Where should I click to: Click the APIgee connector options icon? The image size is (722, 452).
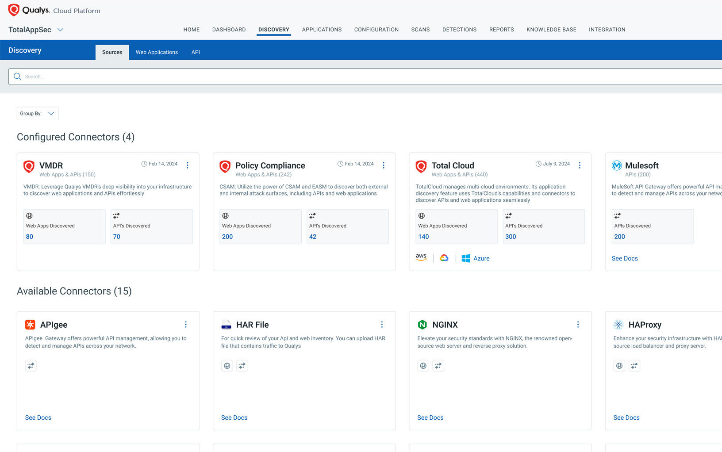(x=186, y=325)
